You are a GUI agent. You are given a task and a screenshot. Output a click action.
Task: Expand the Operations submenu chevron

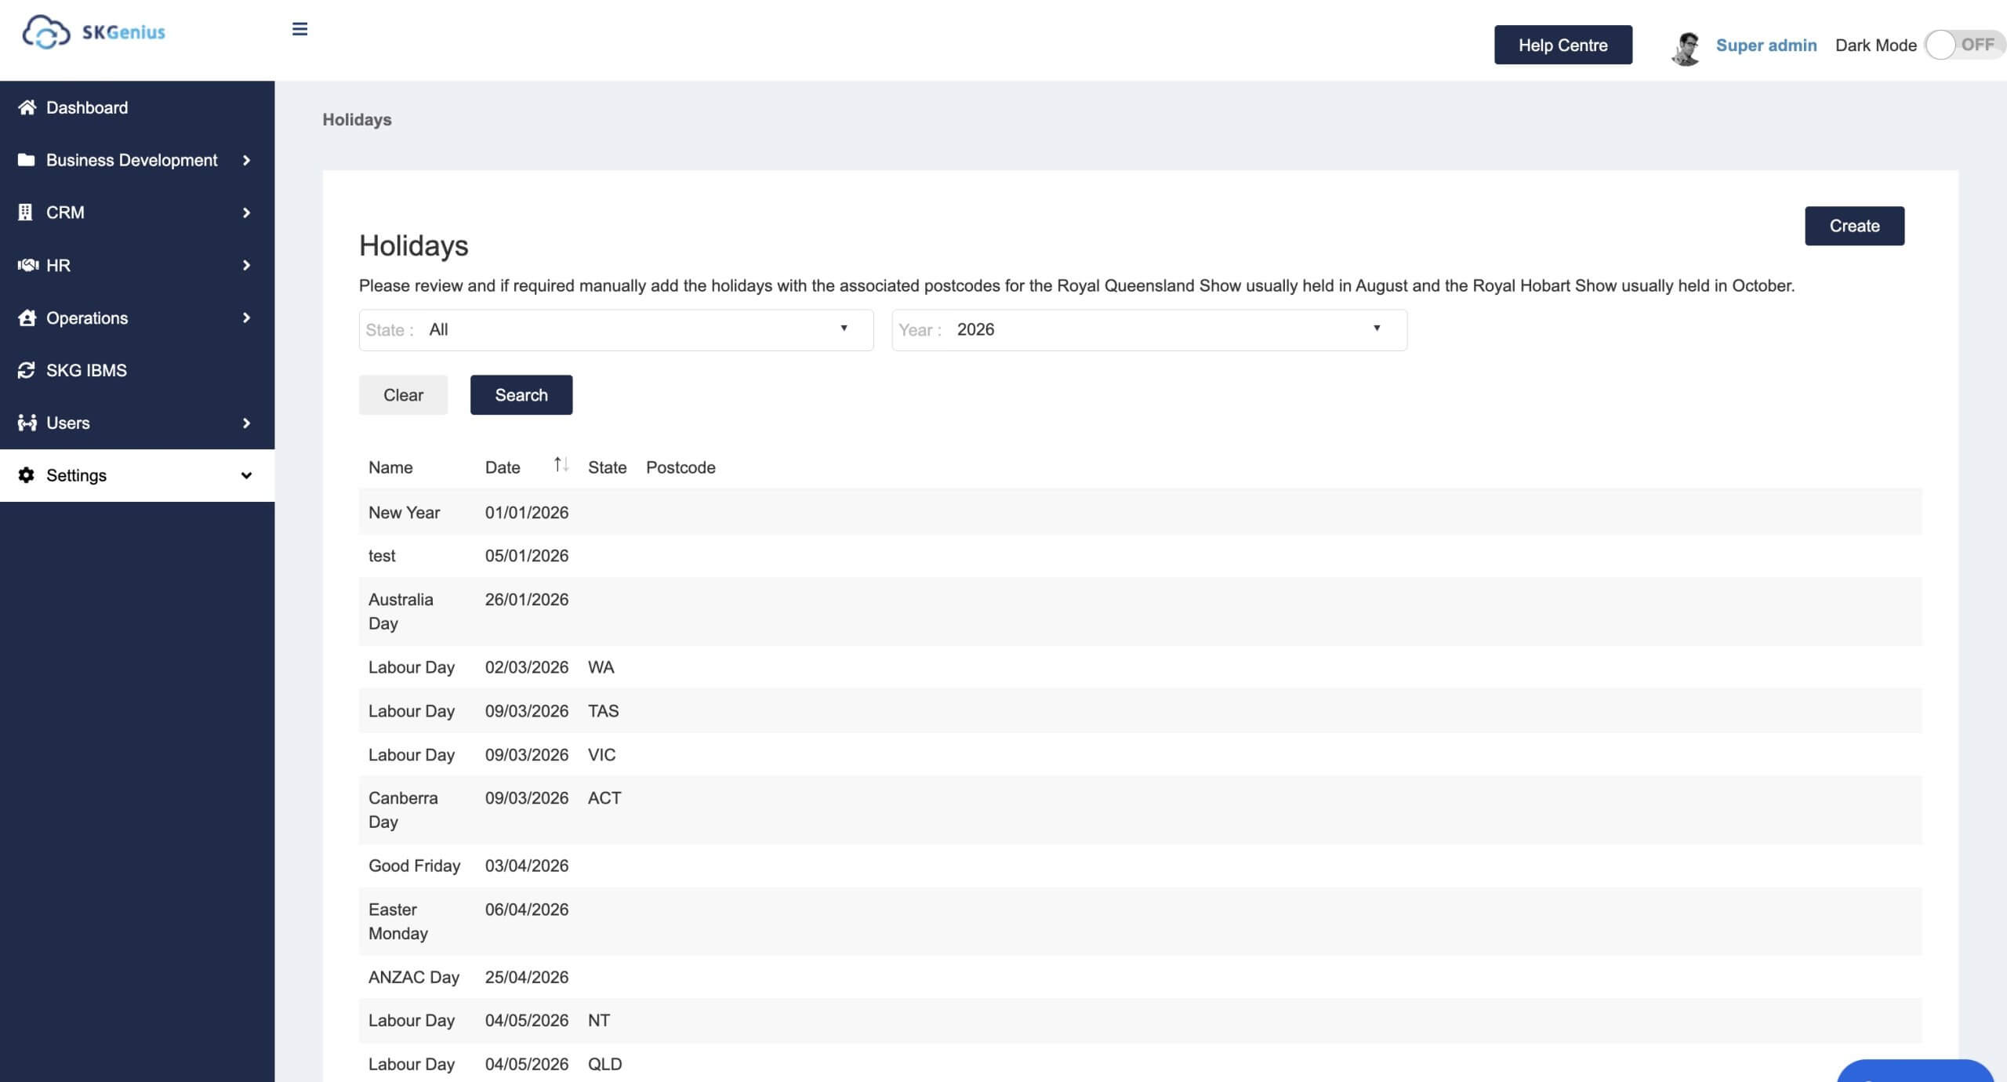pos(246,318)
